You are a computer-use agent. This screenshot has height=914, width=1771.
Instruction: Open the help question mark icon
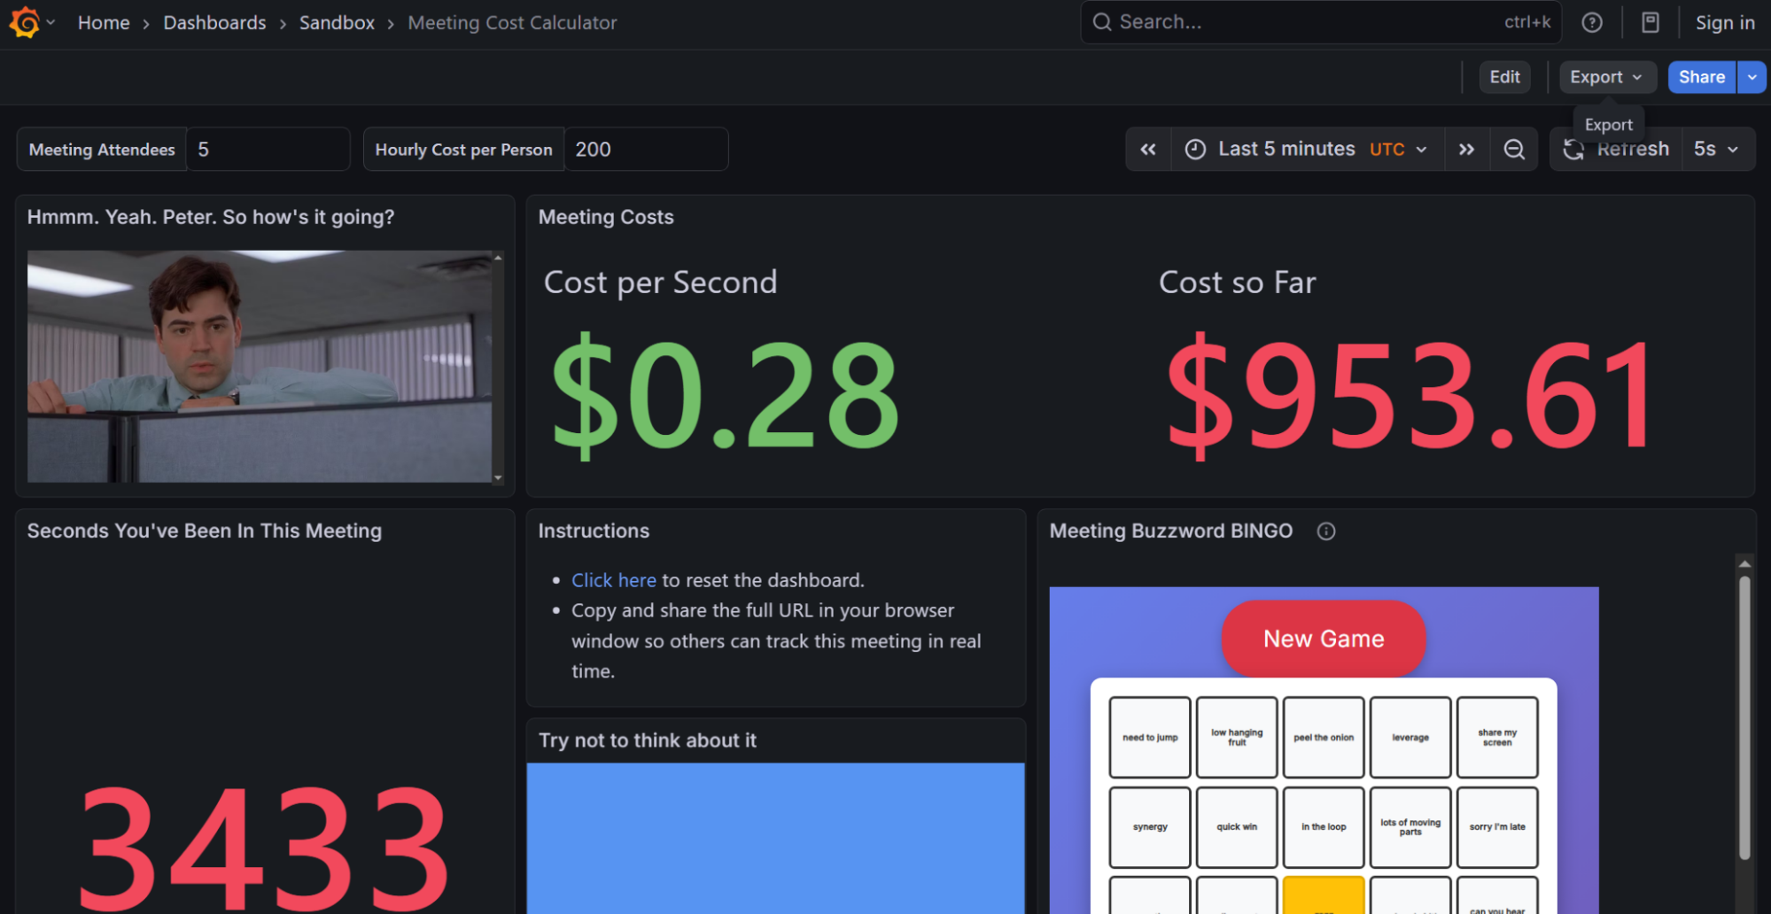tap(1591, 23)
